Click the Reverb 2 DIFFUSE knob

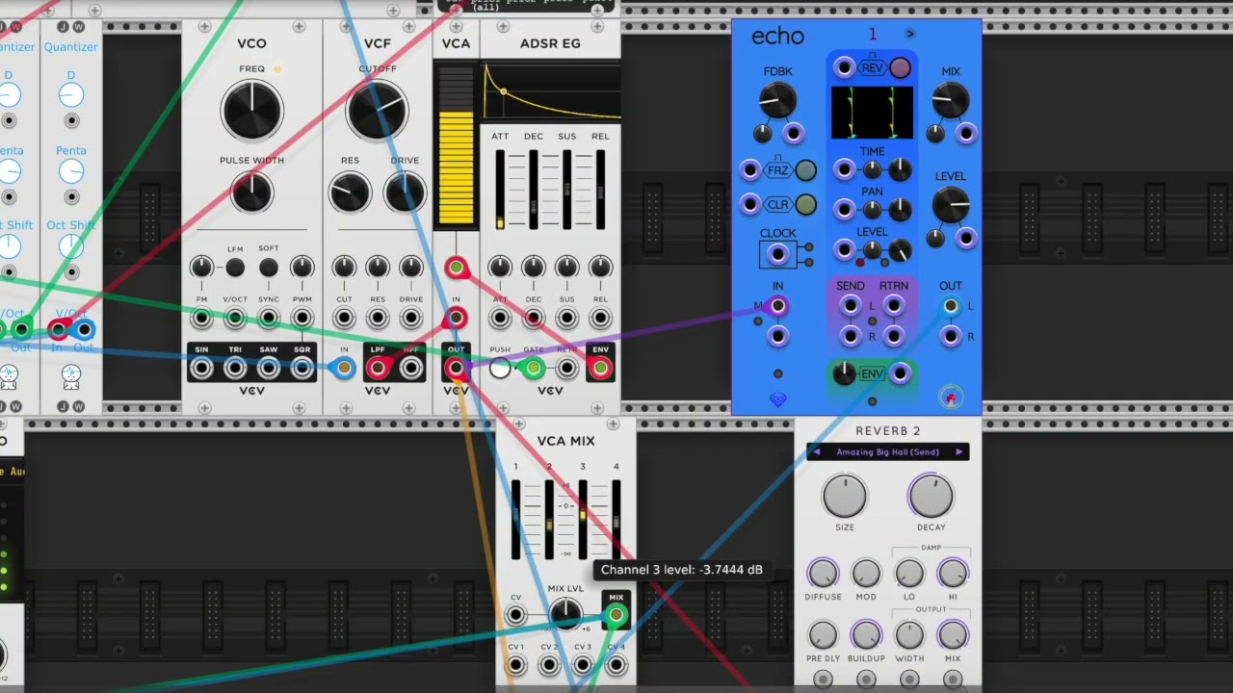(823, 574)
